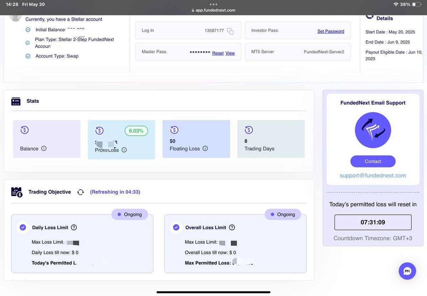Click the 07:31:09 countdown timer
This screenshot has width=427, height=296.
coord(373,222)
